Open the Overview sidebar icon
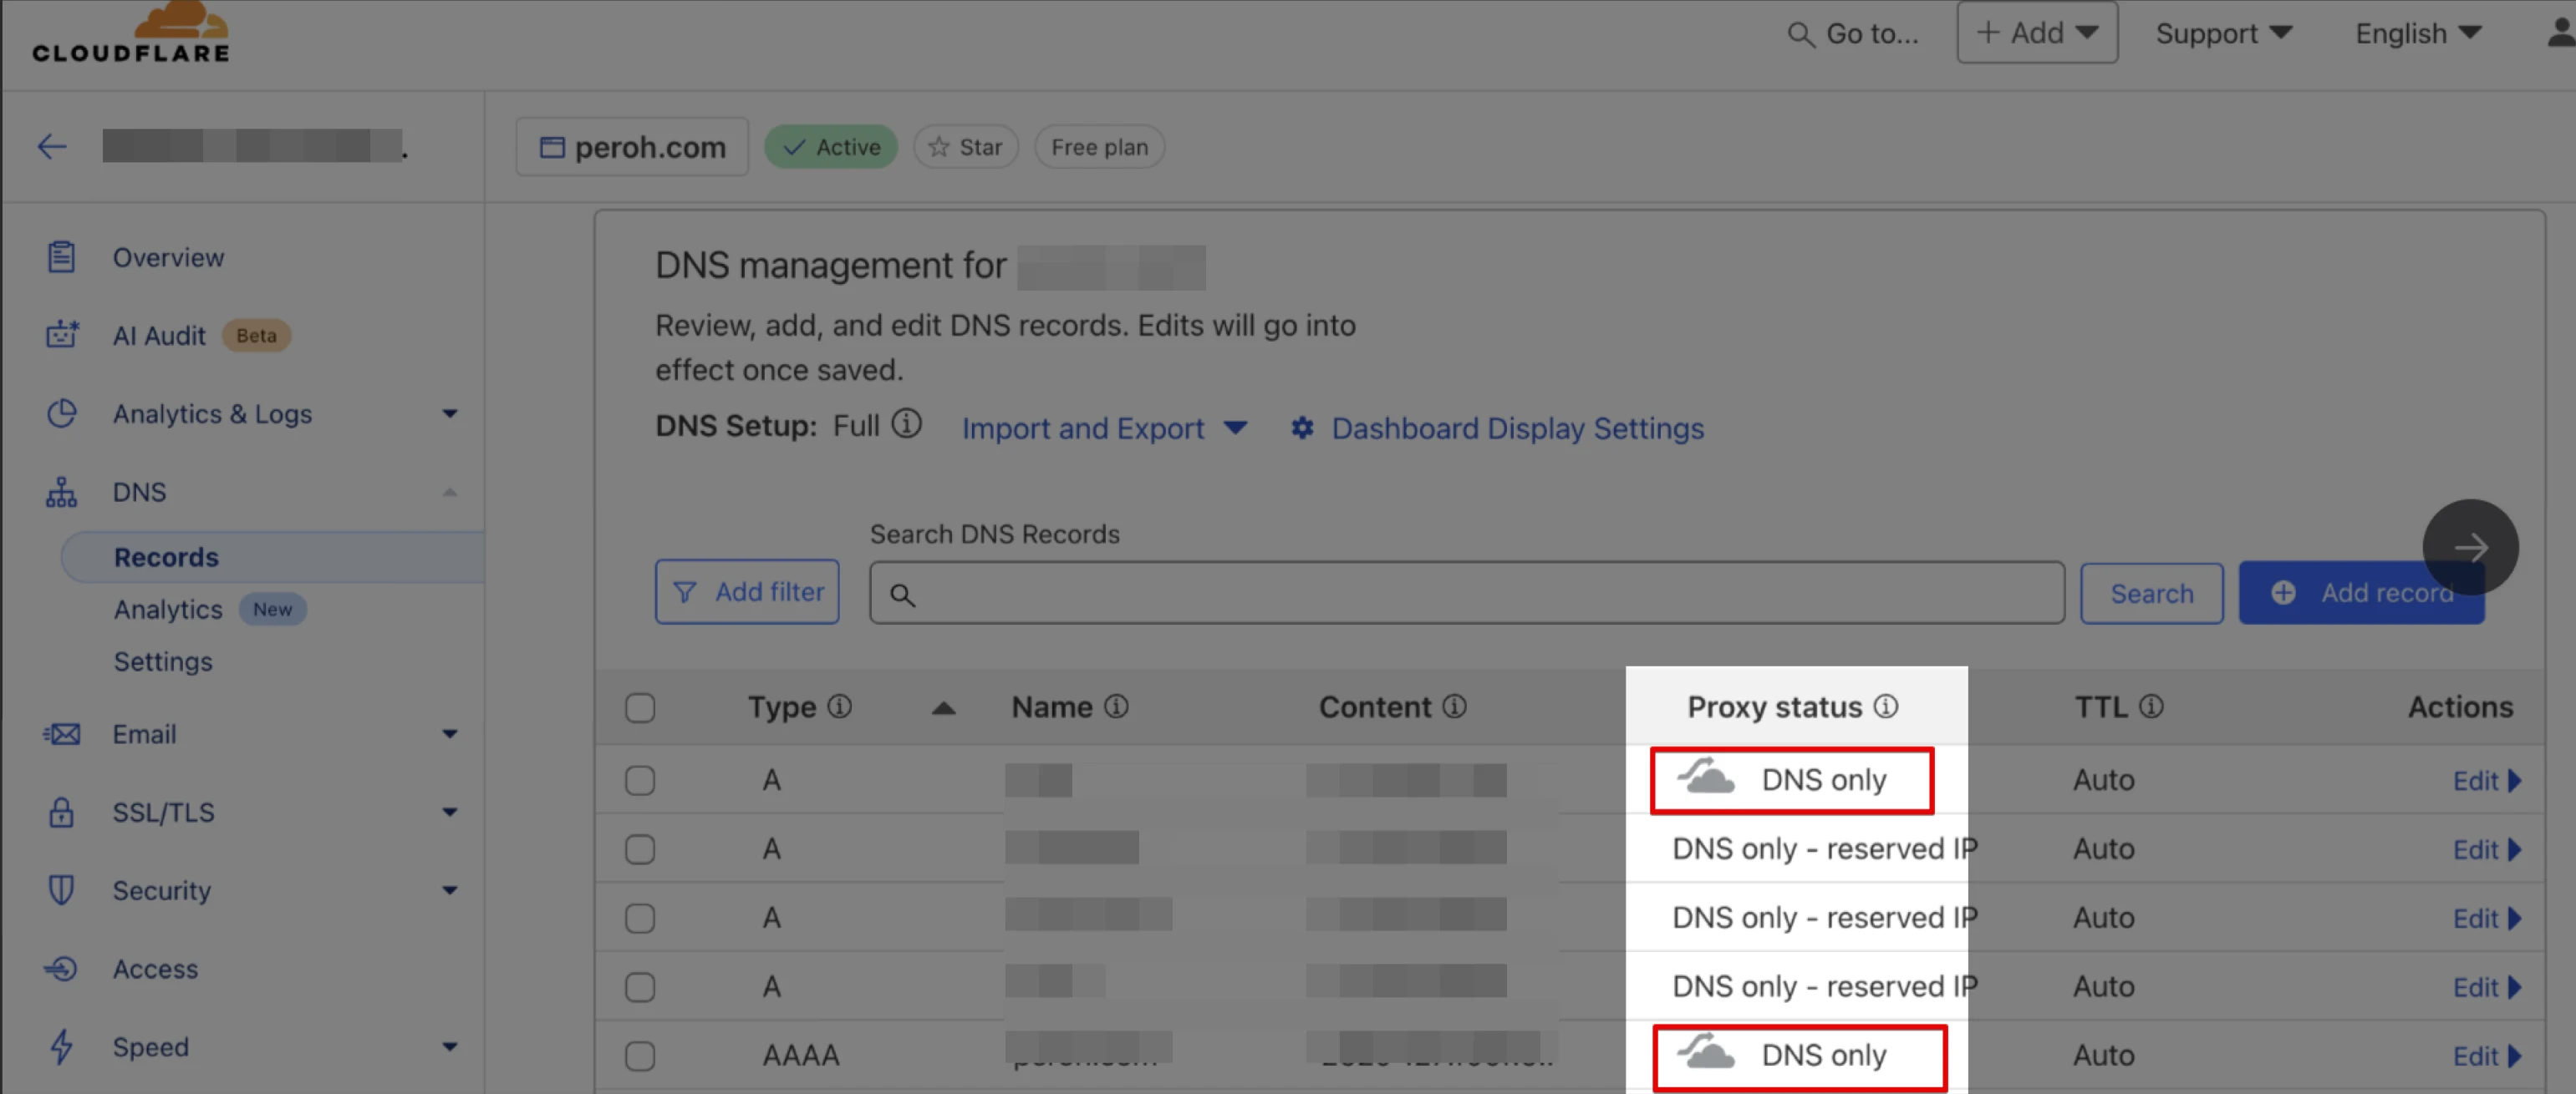2576x1094 pixels. tap(61, 256)
